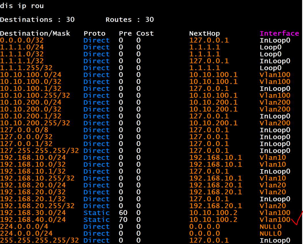The width and height of the screenshot is (303, 244).
Task: Select destination 192.168.20.0/24
Action: [33, 185]
